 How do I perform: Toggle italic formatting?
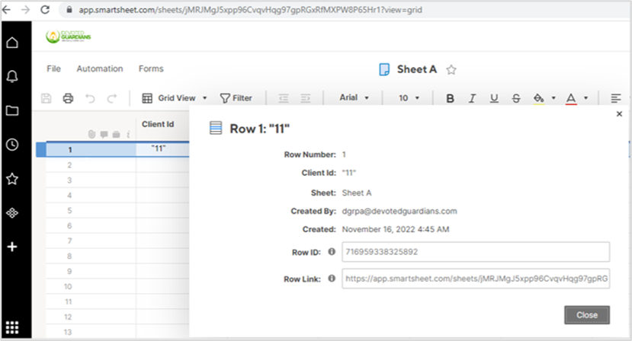click(472, 98)
